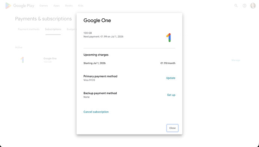
Task: Click Google One name in Active list
Action: pyautogui.click(x=50, y=58)
